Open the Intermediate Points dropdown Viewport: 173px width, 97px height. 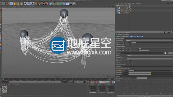[149, 59]
